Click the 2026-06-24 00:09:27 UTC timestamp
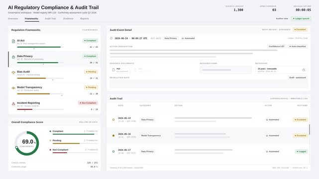 coord(131,38)
